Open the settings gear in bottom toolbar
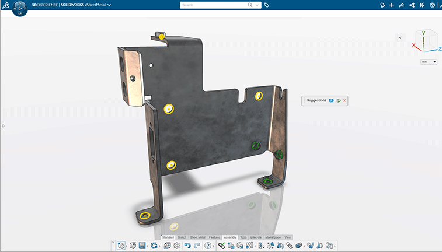This screenshot has width=442, height=252. [x=176, y=246]
